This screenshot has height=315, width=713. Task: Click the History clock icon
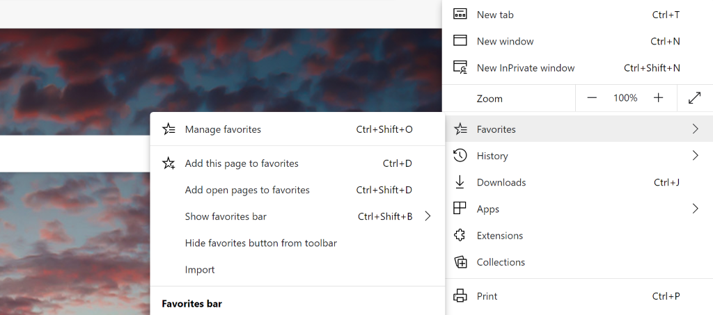coord(460,155)
